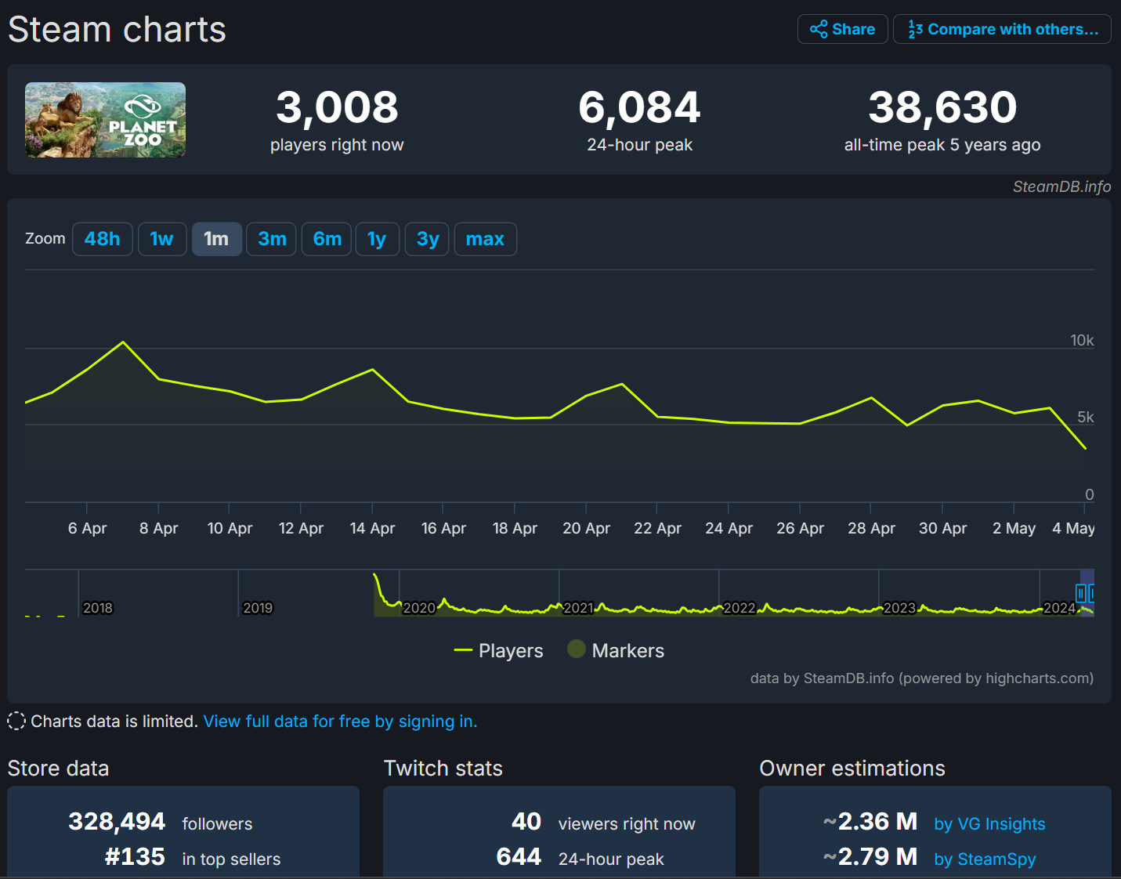Click Compare with others button
Screen dimensions: 1121x879
1002,29
